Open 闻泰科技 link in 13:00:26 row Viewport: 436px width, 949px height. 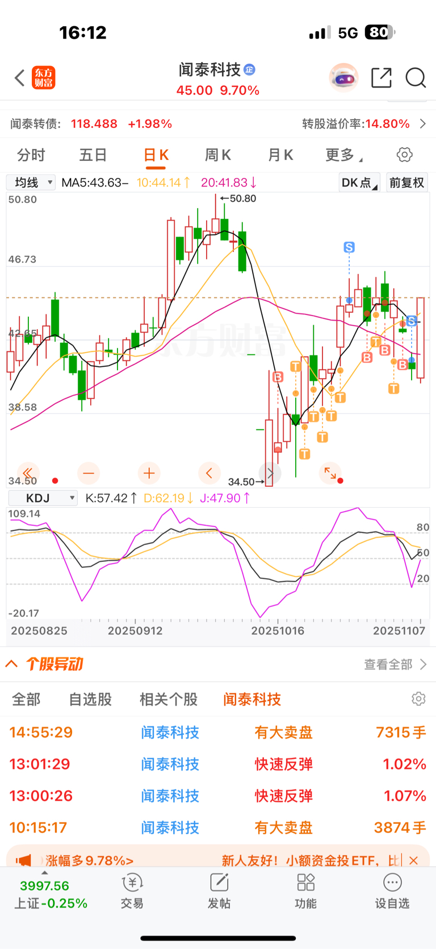(x=170, y=796)
